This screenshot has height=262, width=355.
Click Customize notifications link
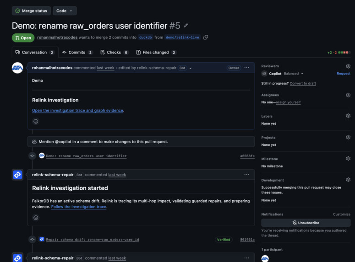click(342, 214)
